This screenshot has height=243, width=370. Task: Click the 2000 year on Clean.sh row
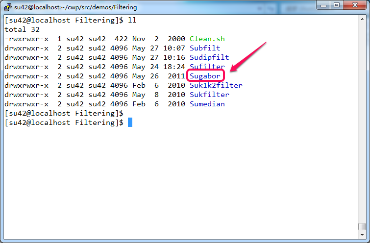176,39
